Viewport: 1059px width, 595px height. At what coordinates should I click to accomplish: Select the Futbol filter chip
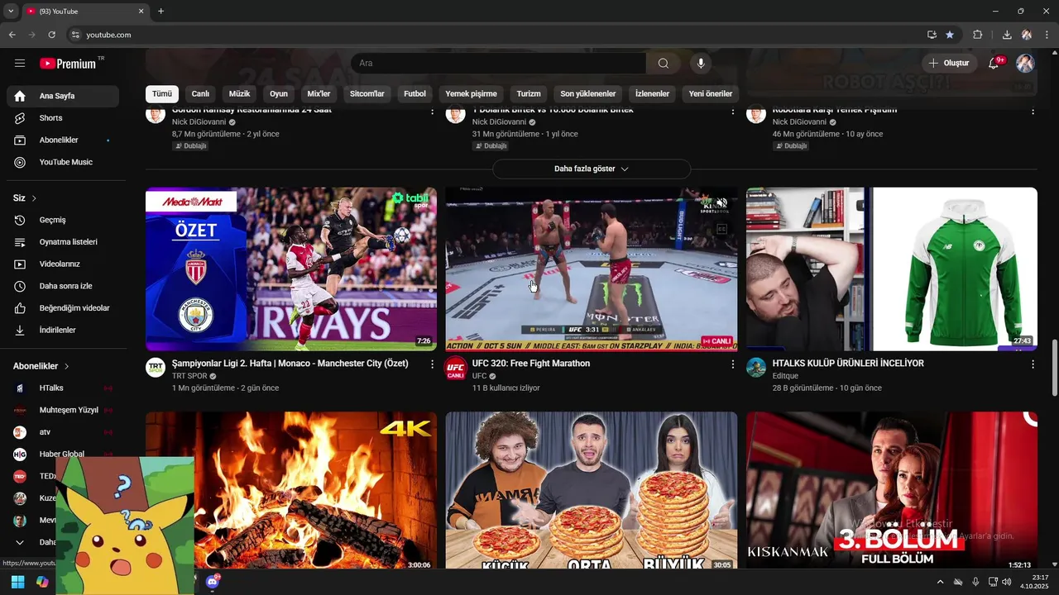415,94
